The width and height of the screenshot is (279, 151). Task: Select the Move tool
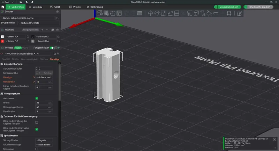(x=150, y=13)
